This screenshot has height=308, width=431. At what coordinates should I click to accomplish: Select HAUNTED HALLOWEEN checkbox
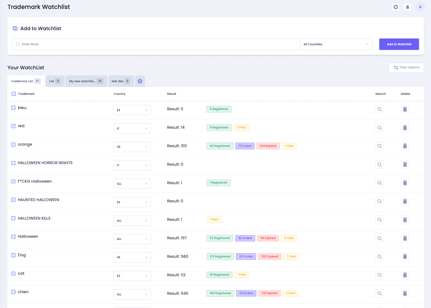pos(14,200)
